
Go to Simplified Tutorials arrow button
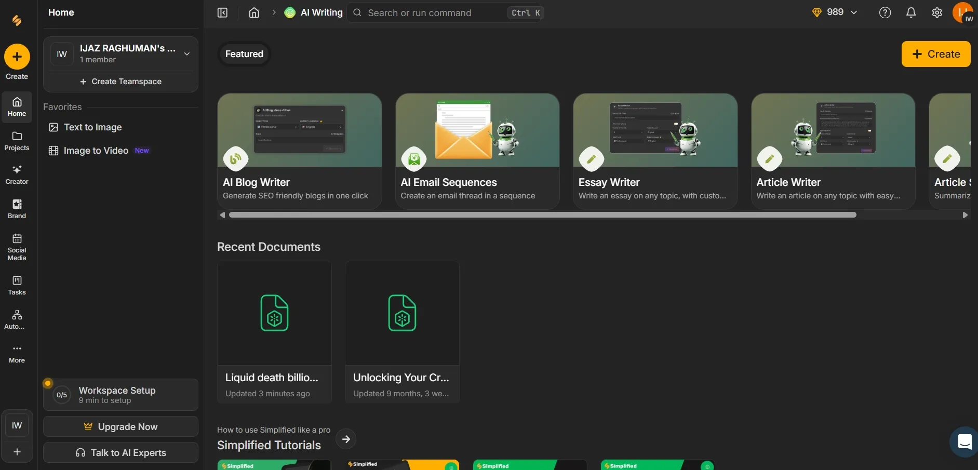[x=346, y=439]
